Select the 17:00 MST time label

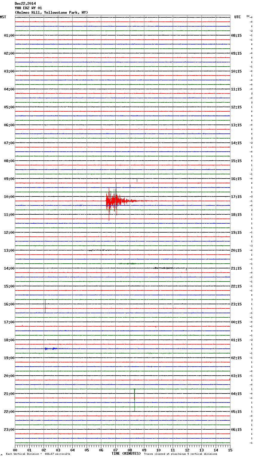pos(9,322)
